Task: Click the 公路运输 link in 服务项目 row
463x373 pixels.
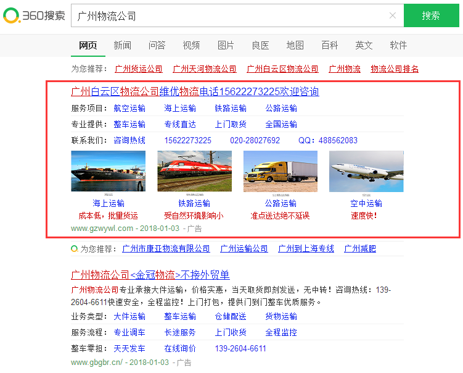Action: pyautogui.click(x=281, y=108)
